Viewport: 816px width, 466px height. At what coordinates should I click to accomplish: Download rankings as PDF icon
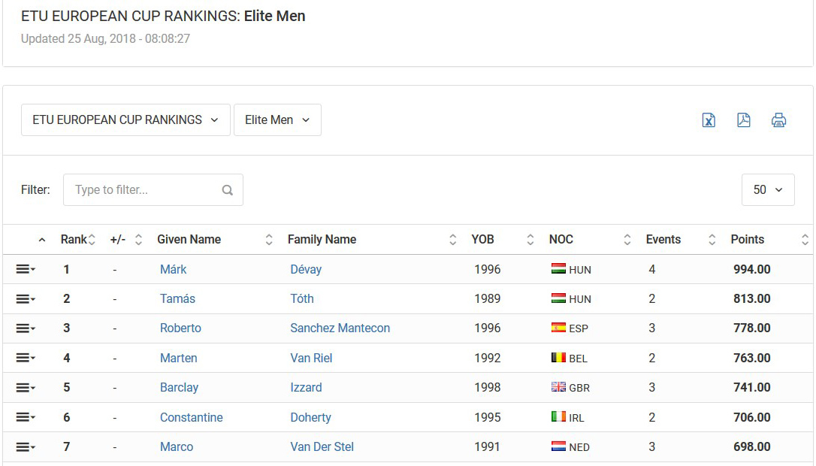(x=744, y=120)
